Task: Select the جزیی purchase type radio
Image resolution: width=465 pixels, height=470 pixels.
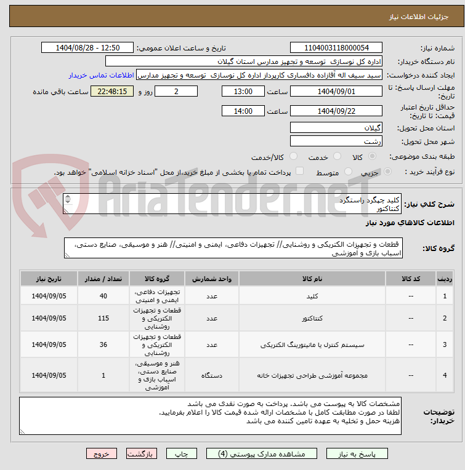Action: [387, 172]
